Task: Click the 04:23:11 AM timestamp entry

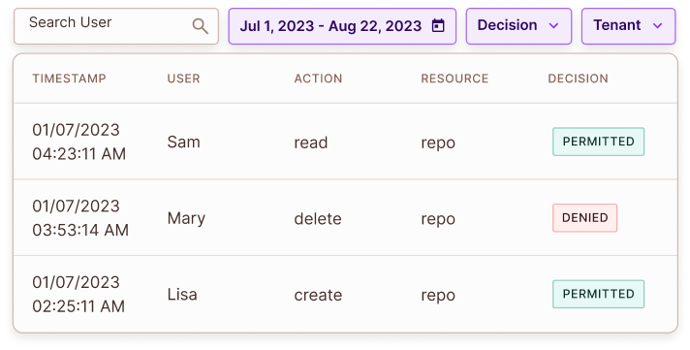Action: point(79,154)
